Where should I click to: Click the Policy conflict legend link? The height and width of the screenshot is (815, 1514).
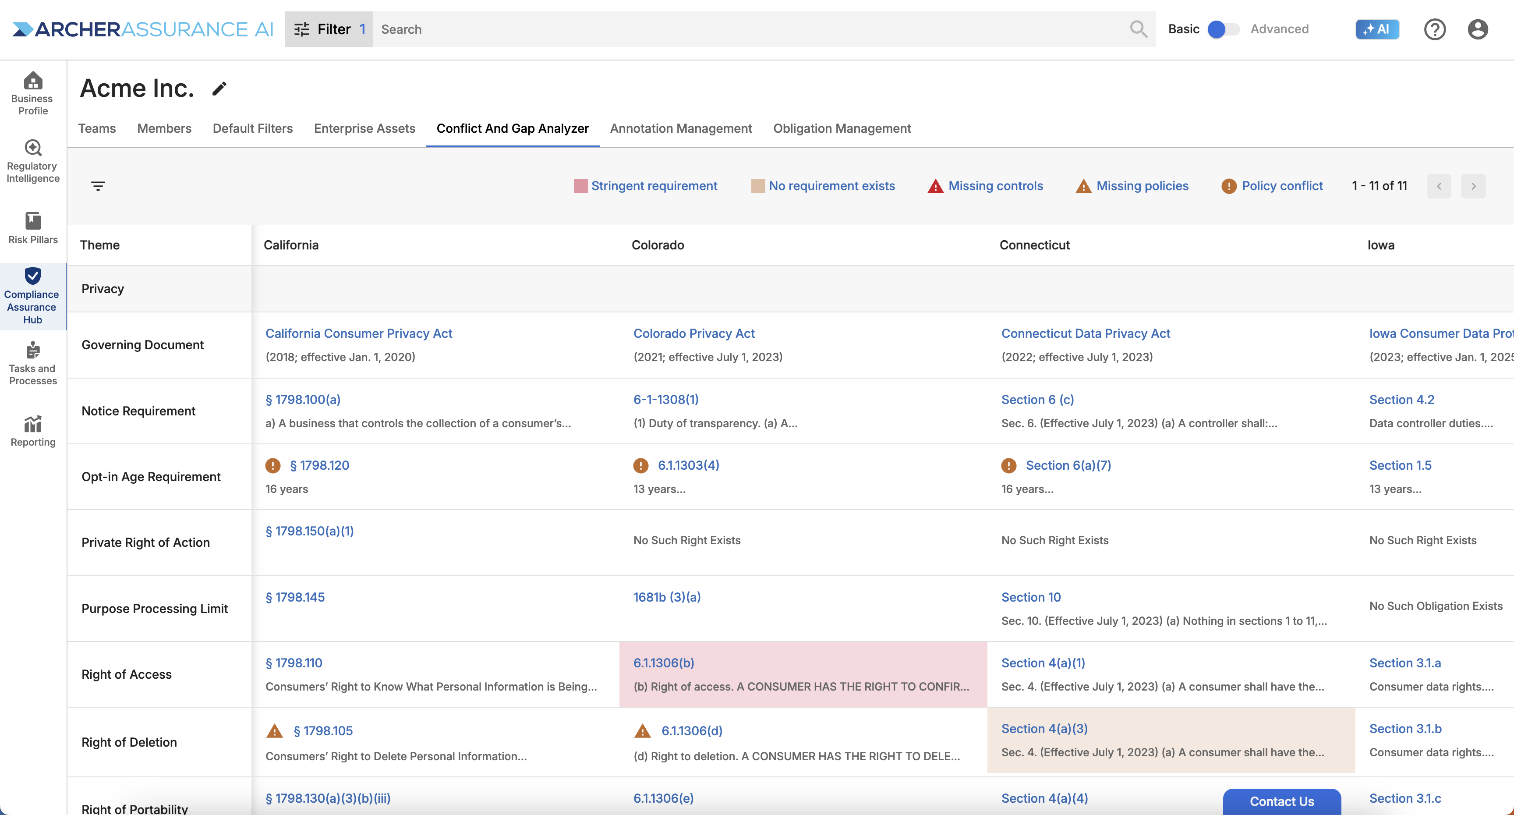click(1282, 186)
